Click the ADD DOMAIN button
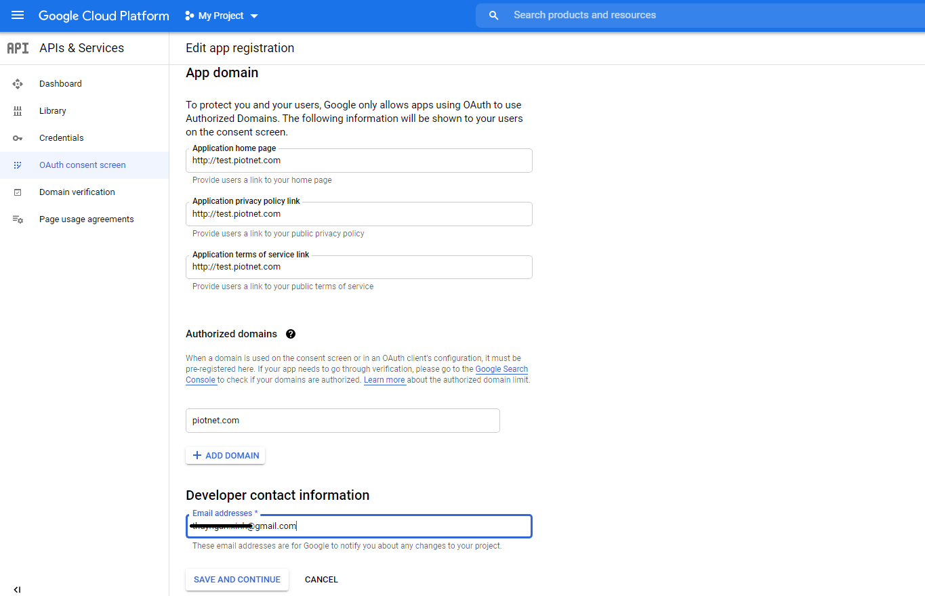 point(225,455)
